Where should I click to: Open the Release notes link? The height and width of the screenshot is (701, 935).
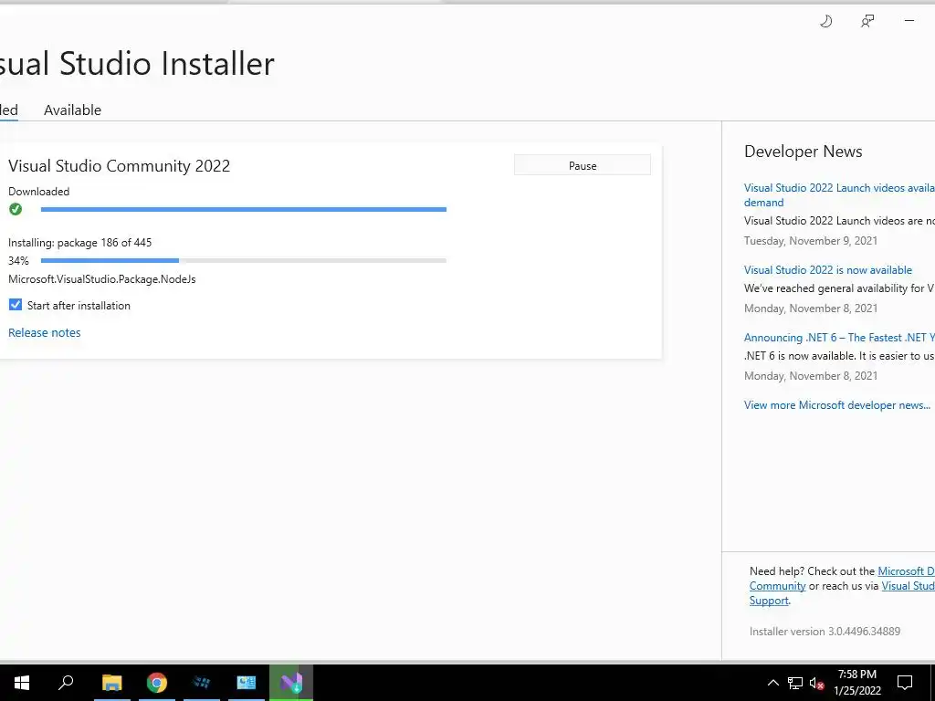click(x=44, y=332)
